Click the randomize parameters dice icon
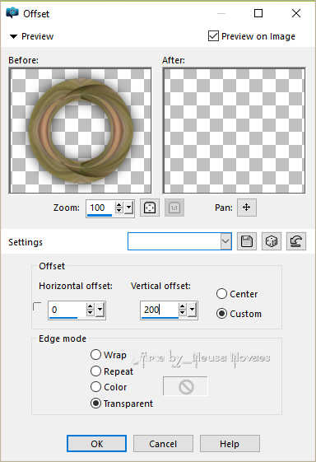Viewport: 316px width, 462px height. (272, 241)
